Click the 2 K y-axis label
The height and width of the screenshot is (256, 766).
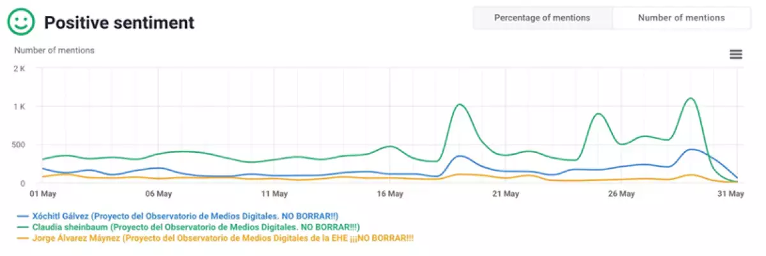point(19,69)
